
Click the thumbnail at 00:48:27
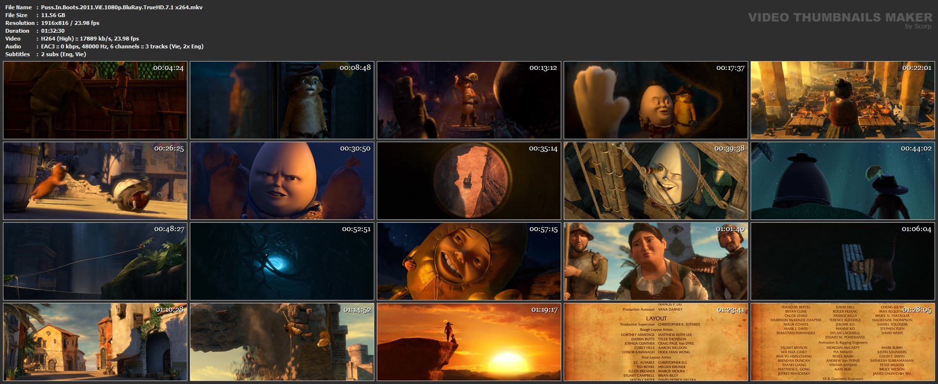click(95, 261)
